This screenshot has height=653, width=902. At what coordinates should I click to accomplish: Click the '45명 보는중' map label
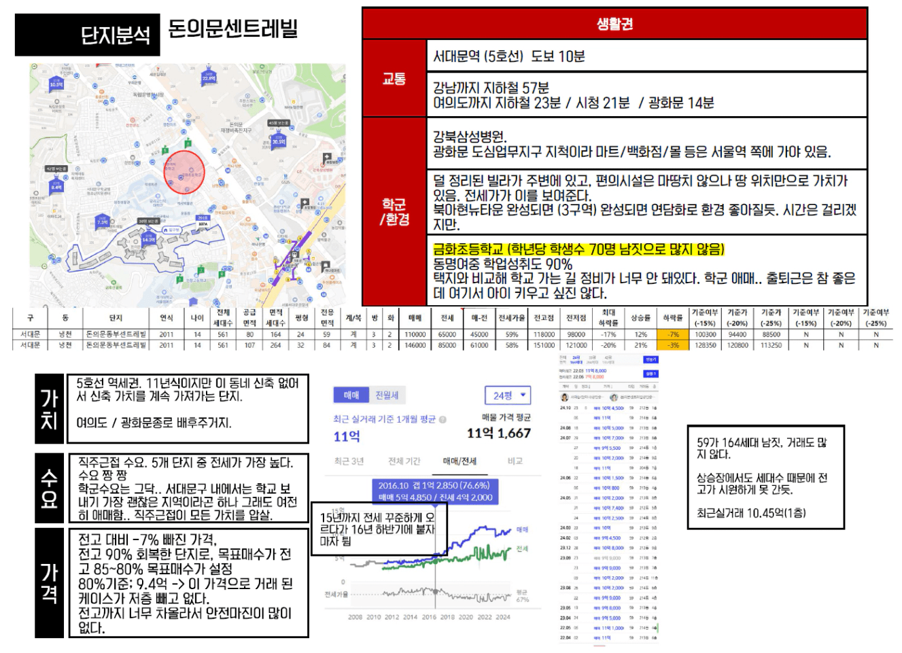[x=278, y=124]
